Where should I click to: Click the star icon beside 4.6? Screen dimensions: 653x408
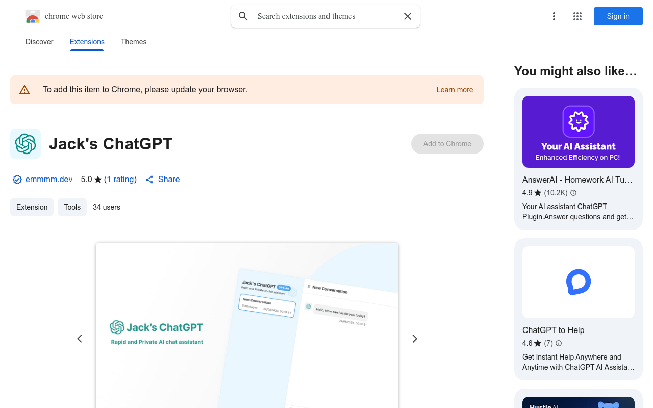click(538, 343)
